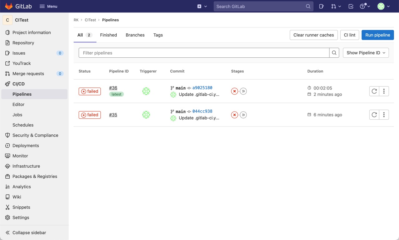Click the GitLab fox logo
Screen dimensions: 399x240
pos(9,6)
